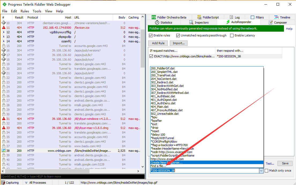Open the View menu
Viewport: 296px width, 185px height.
click(48, 11)
